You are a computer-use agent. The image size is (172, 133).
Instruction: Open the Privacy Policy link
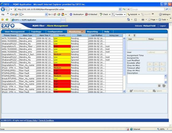pos(32,120)
